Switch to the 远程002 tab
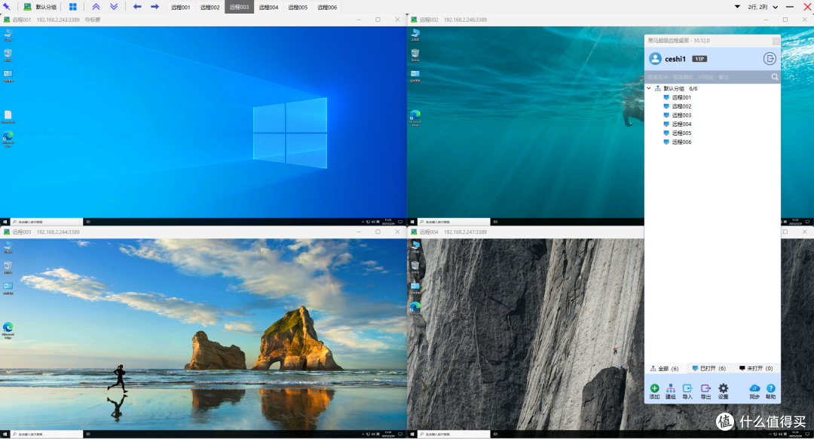Image resolution: width=814 pixels, height=439 pixels. (x=210, y=8)
